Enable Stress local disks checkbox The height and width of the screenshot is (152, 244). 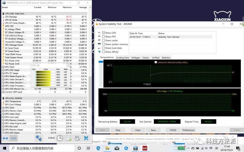click(103, 48)
